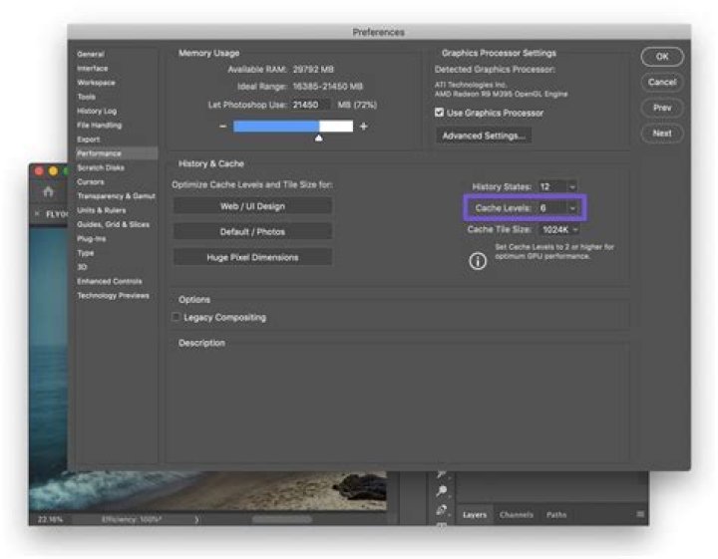Select History Log preferences category

pyautogui.click(x=97, y=111)
